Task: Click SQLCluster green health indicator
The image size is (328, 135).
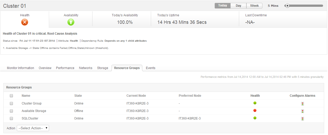Action: pyautogui.click(x=255, y=118)
